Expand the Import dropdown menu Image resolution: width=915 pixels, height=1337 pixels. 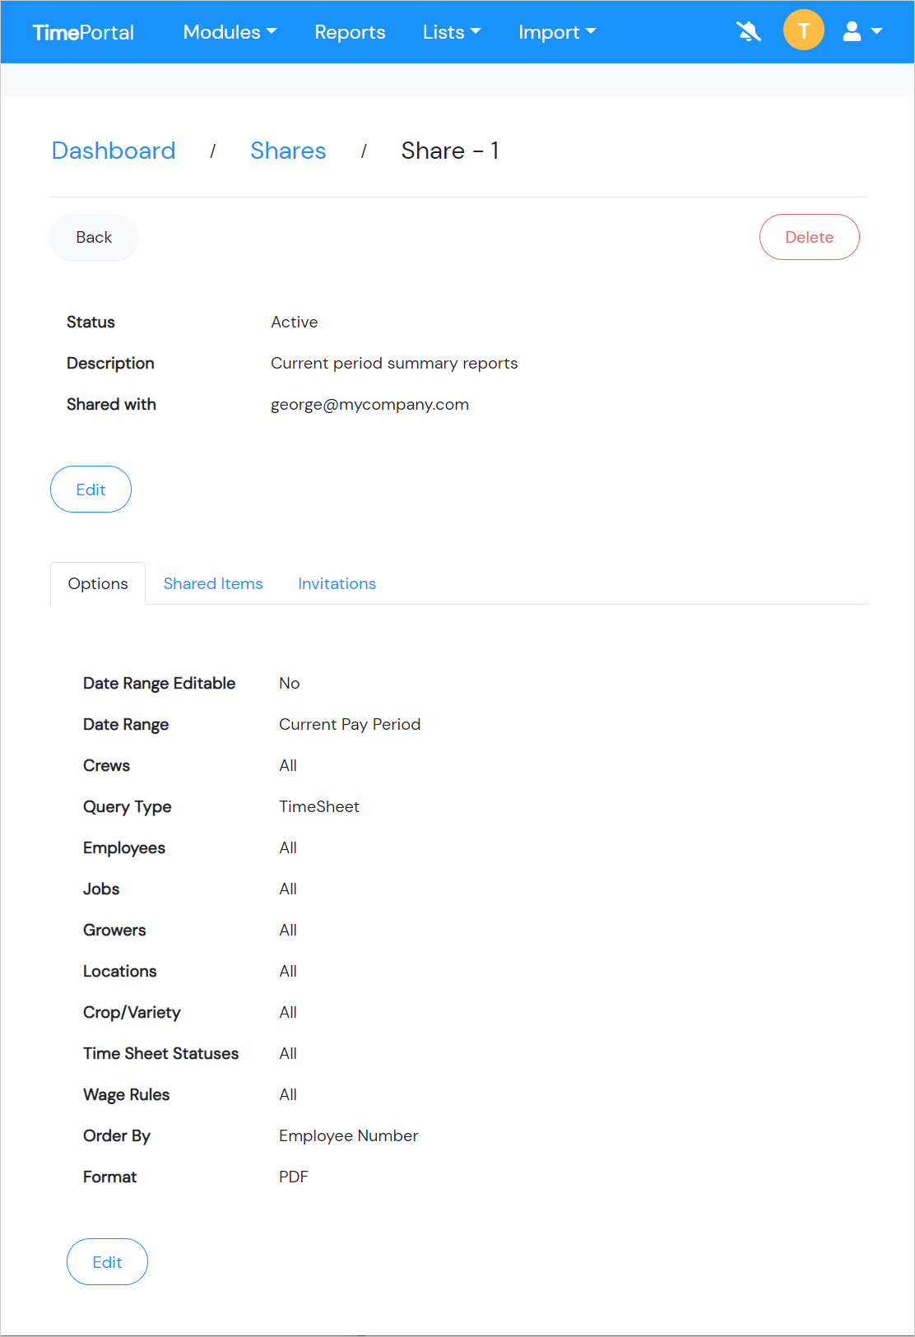coord(557,32)
